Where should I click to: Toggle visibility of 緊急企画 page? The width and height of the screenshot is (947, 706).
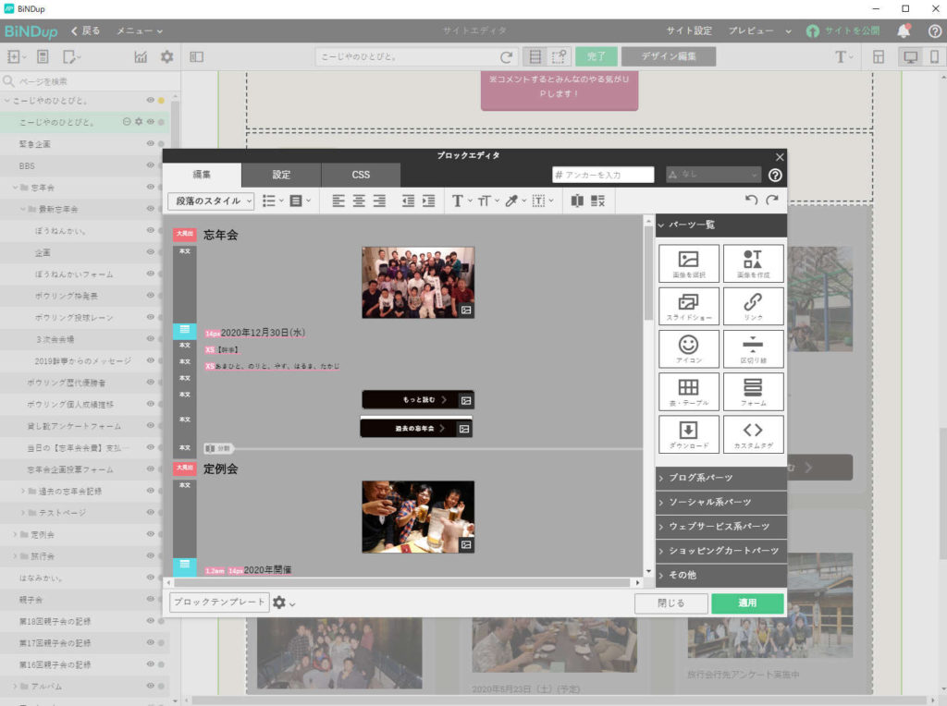150,143
